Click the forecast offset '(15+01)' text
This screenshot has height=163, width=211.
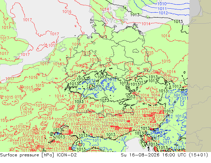(198, 155)
